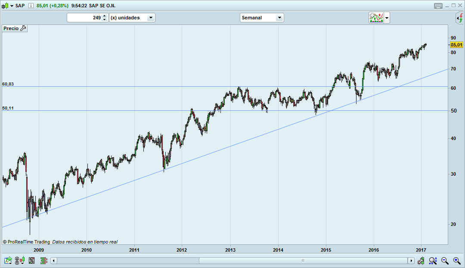Viewport: 465px width, 268px height.
Task: Click the auto-fit zoom magnifier icon
Action: [432, 260]
